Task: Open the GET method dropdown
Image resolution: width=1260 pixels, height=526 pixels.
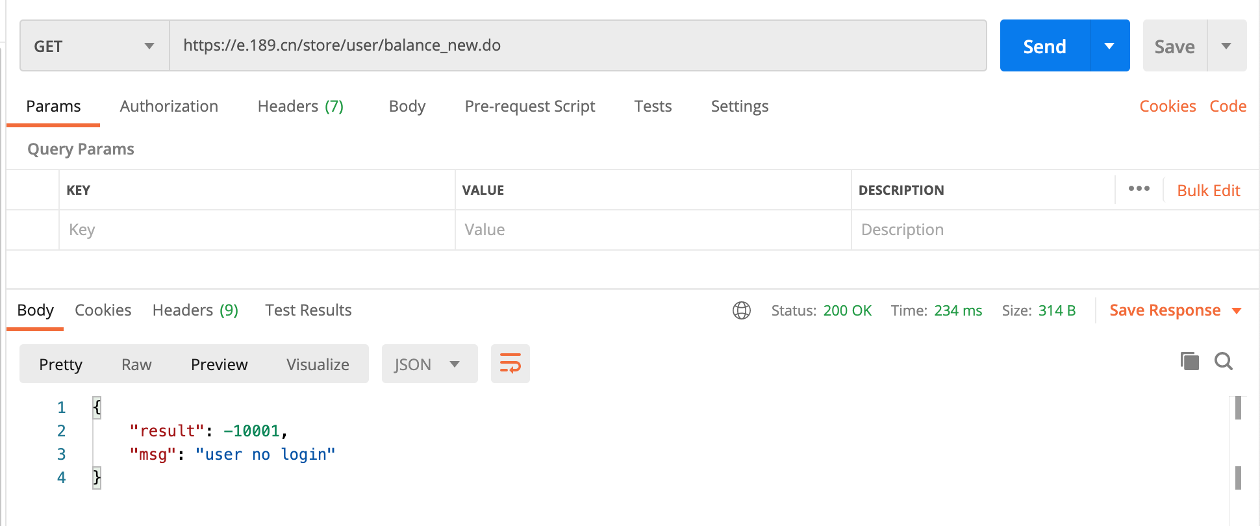Action: [x=95, y=45]
